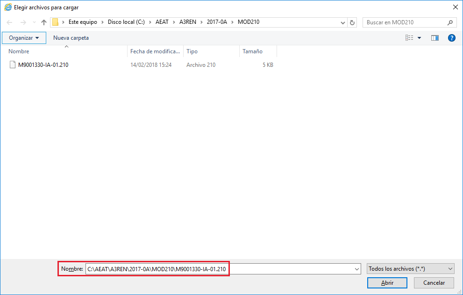Close the 'Elegir archivos para cargar' dialog
The image size is (463, 295).
click(456, 7)
